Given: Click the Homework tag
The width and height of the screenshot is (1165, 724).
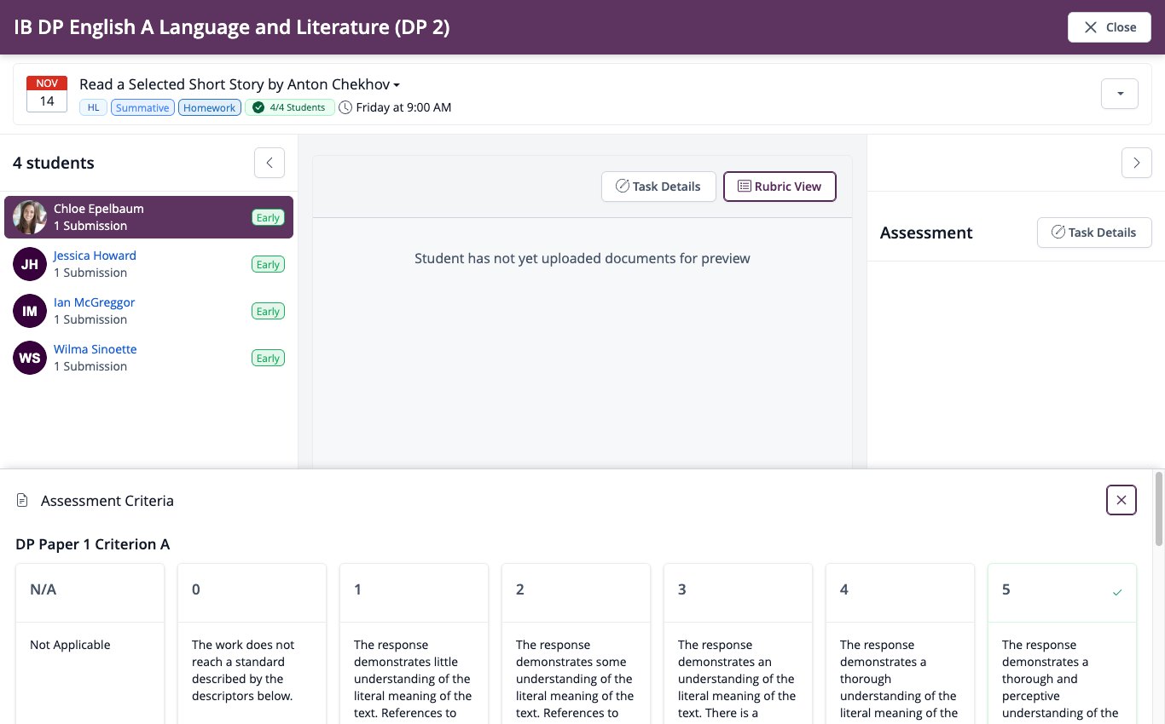Looking at the screenshot, I should point(210,107).
